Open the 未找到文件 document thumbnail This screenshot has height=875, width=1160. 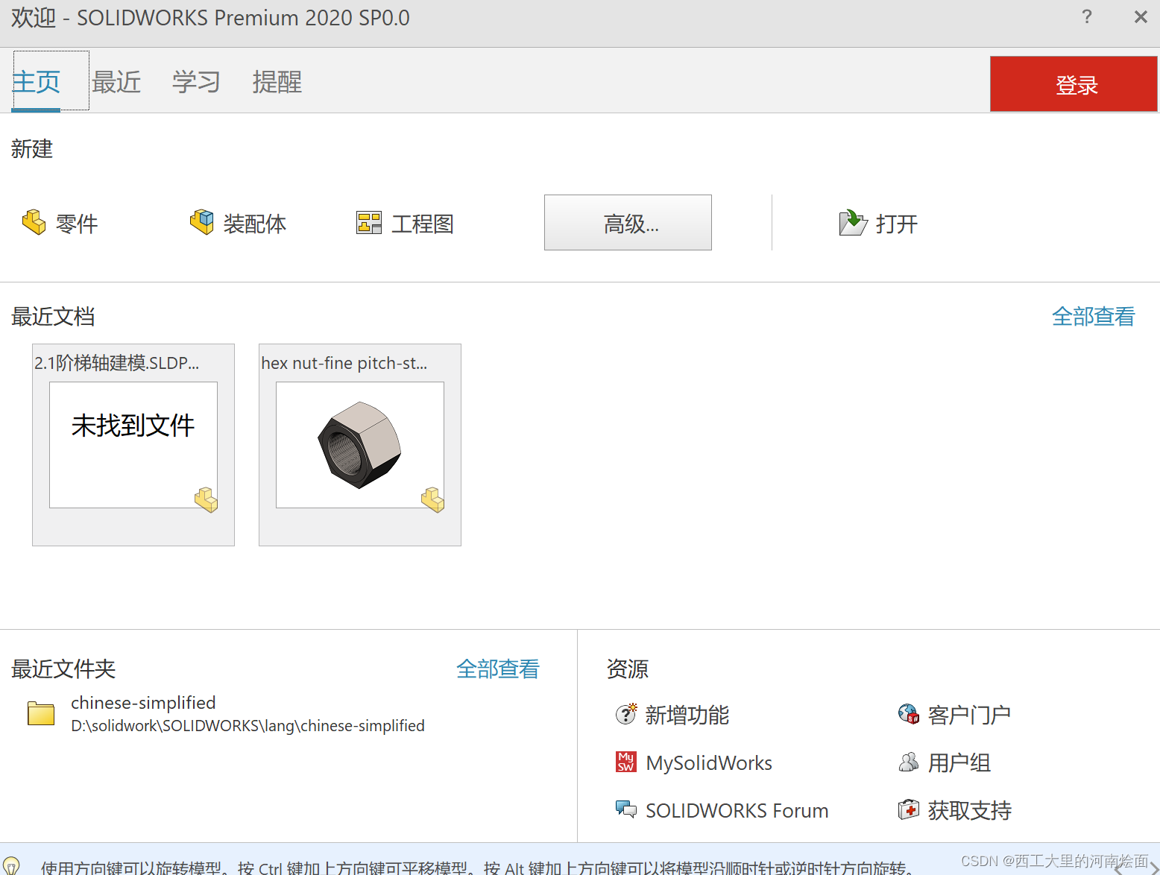[133, 445]
